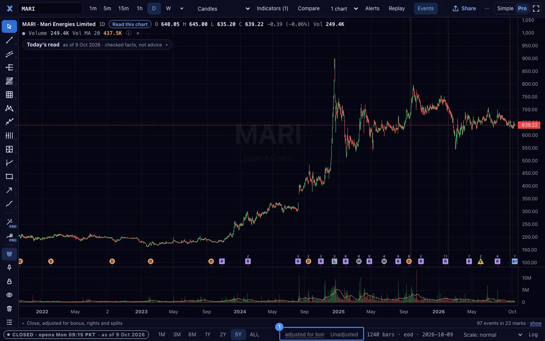Select the position measure tool
This screenshot has height=341, width=545.
9,149
